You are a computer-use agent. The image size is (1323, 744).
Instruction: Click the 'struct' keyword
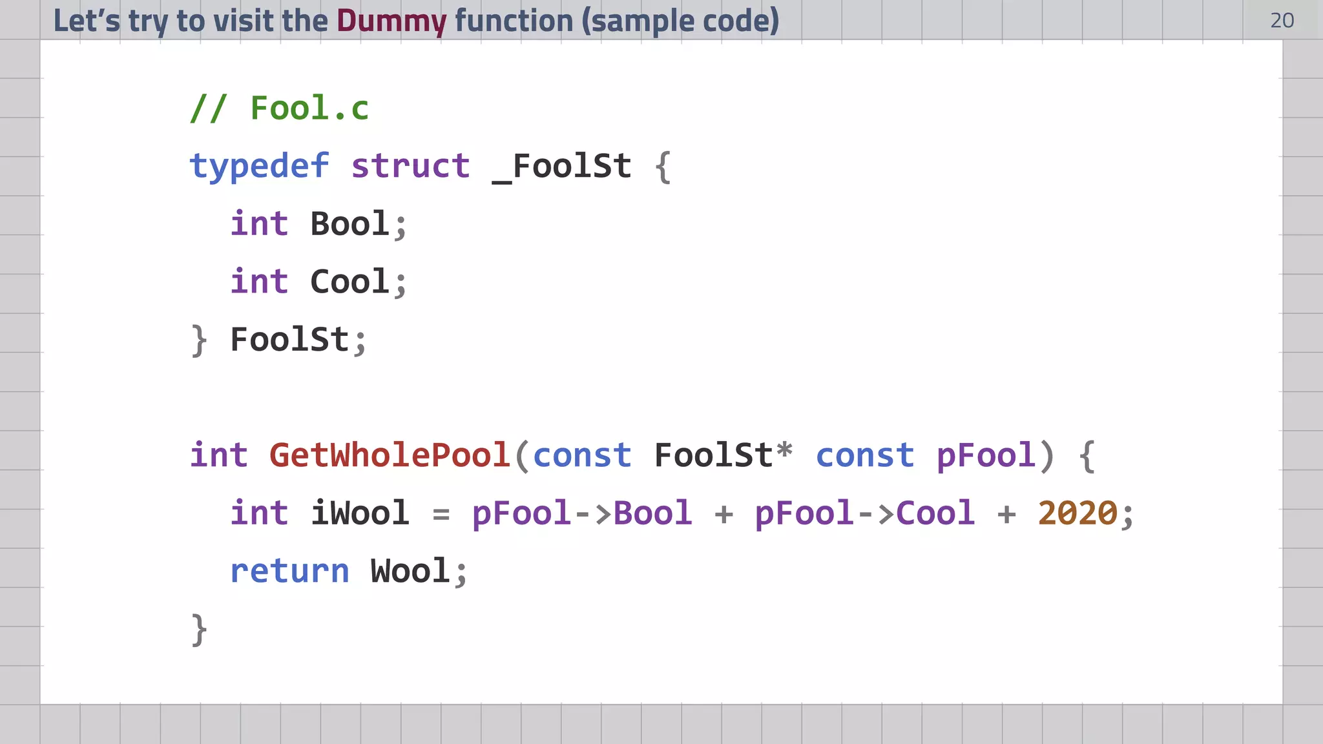(410, 166)
